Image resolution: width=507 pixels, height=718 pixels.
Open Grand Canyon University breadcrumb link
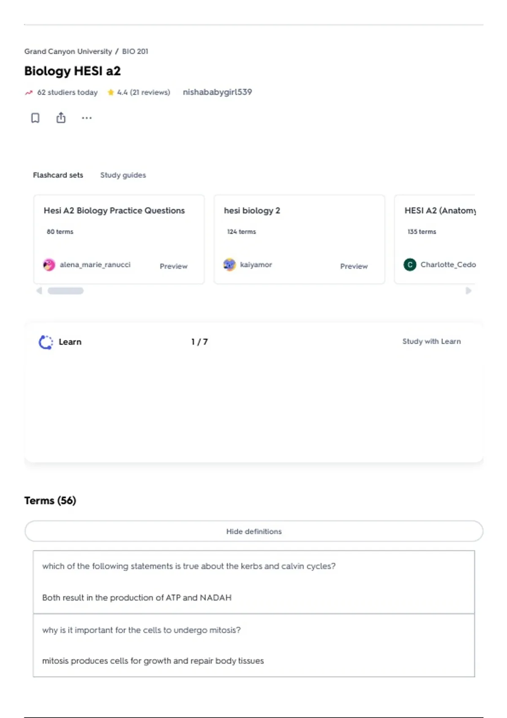[68, 51]
